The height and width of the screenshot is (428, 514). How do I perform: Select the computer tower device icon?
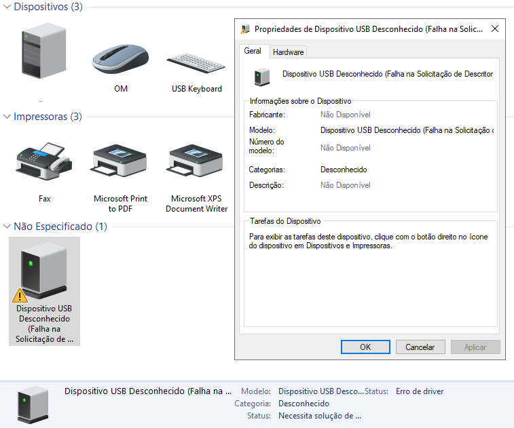tap(44, 51)
